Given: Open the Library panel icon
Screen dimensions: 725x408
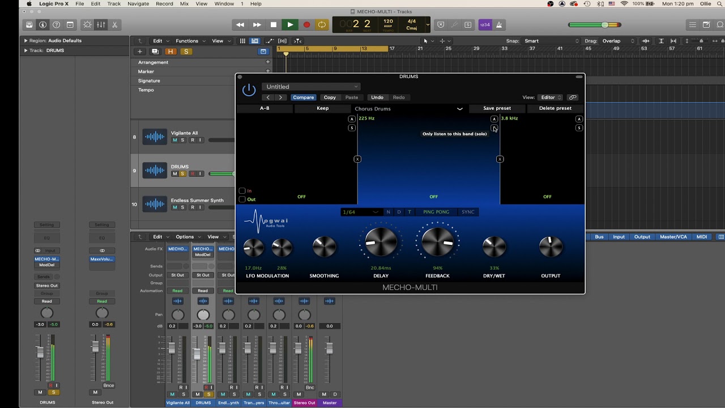Looking at the screenshot, I should (29, 25).
